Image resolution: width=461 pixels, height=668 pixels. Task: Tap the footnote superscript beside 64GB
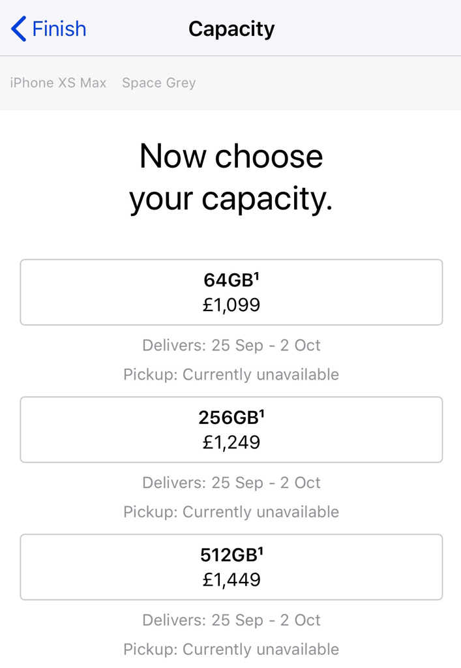click(x=256, y=276)
